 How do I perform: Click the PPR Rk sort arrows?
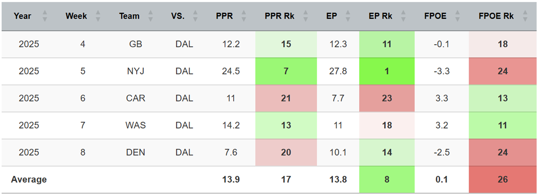coord(305,16)
